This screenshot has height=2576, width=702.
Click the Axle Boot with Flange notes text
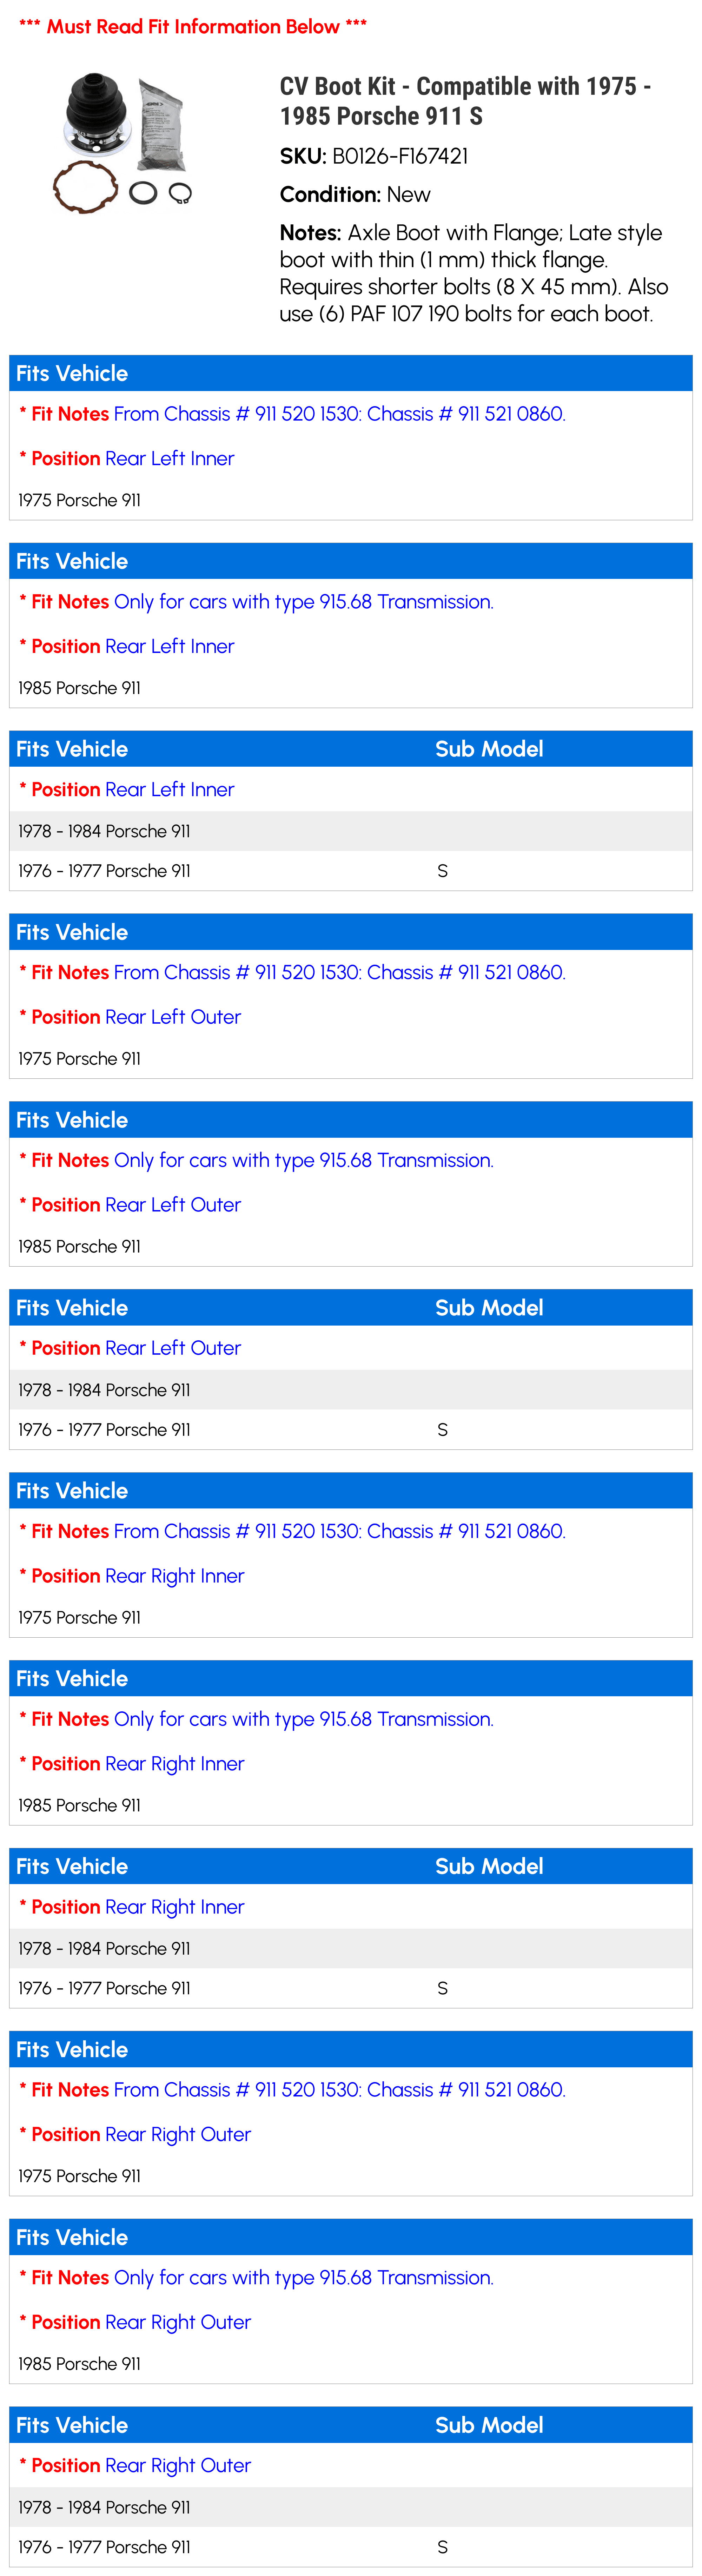pos(474,273)
